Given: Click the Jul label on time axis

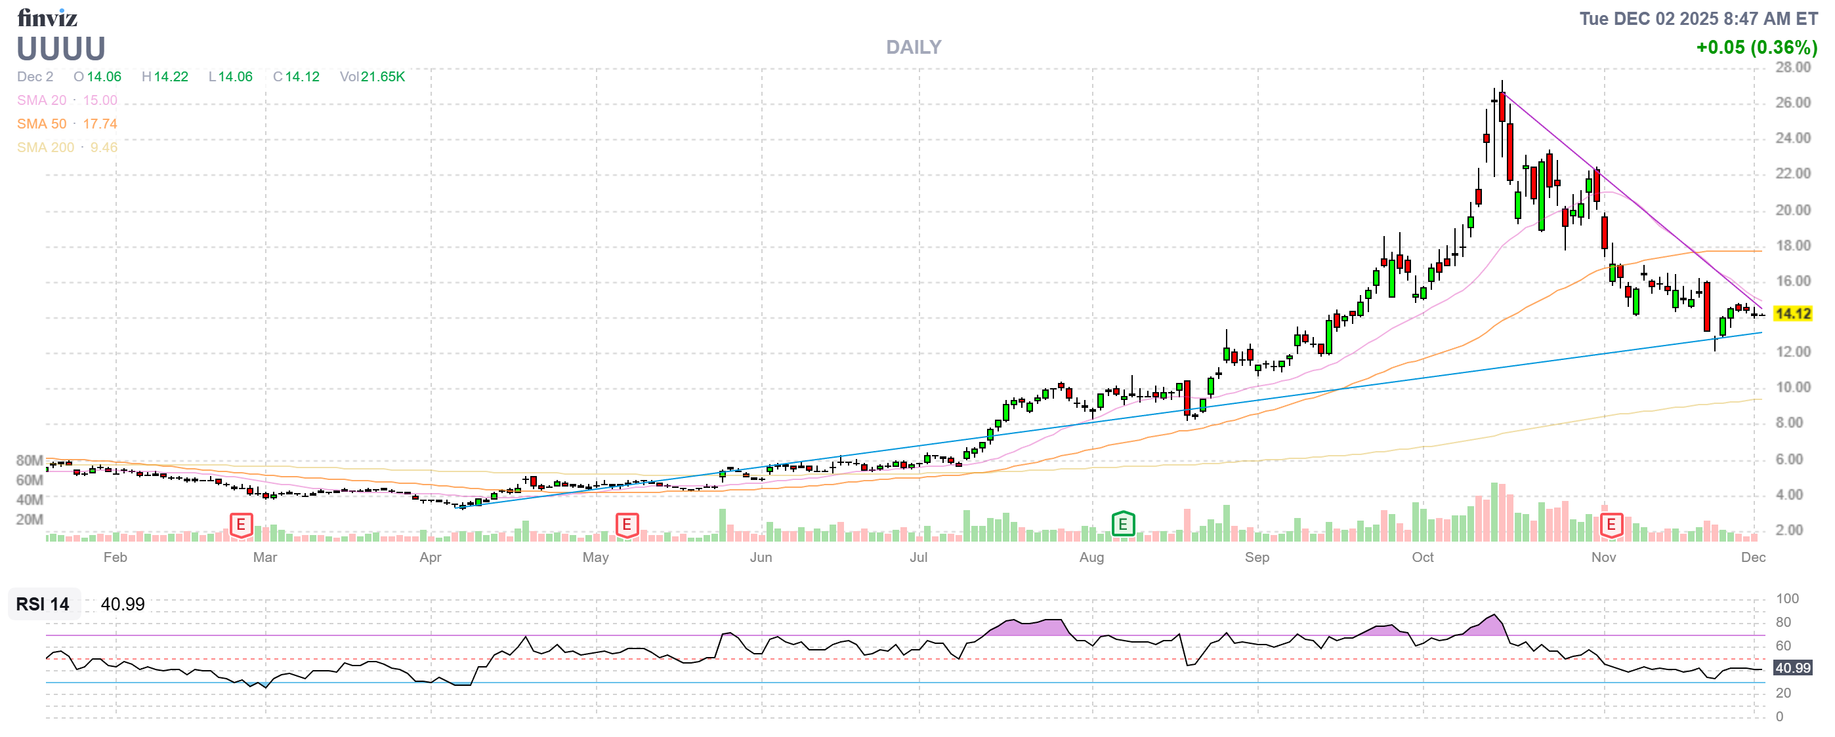Looking at the screenshot, I should (x=918, y=557).
